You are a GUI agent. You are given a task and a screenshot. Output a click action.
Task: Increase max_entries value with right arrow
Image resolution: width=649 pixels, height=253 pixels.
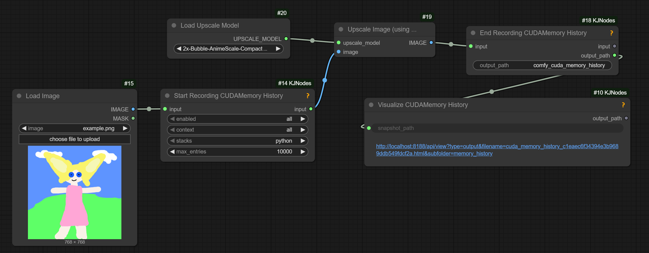[x=303, y=152]
